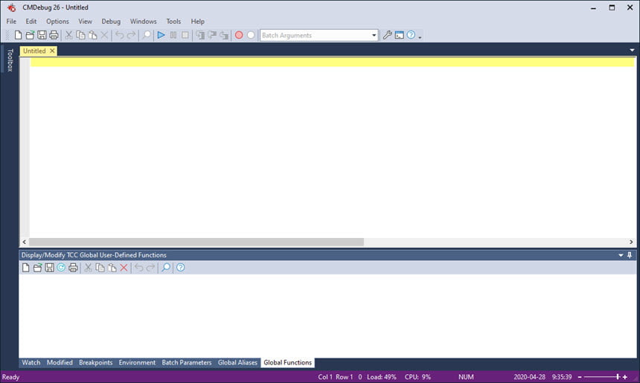This screenshot has width=640, height=383.
Task: Click Find magnifier in functions panel toolbar
Action: pos(166,268)
